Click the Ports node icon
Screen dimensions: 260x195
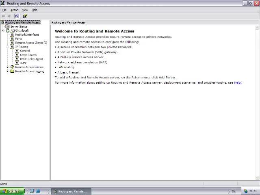click(x=12, y=39)
